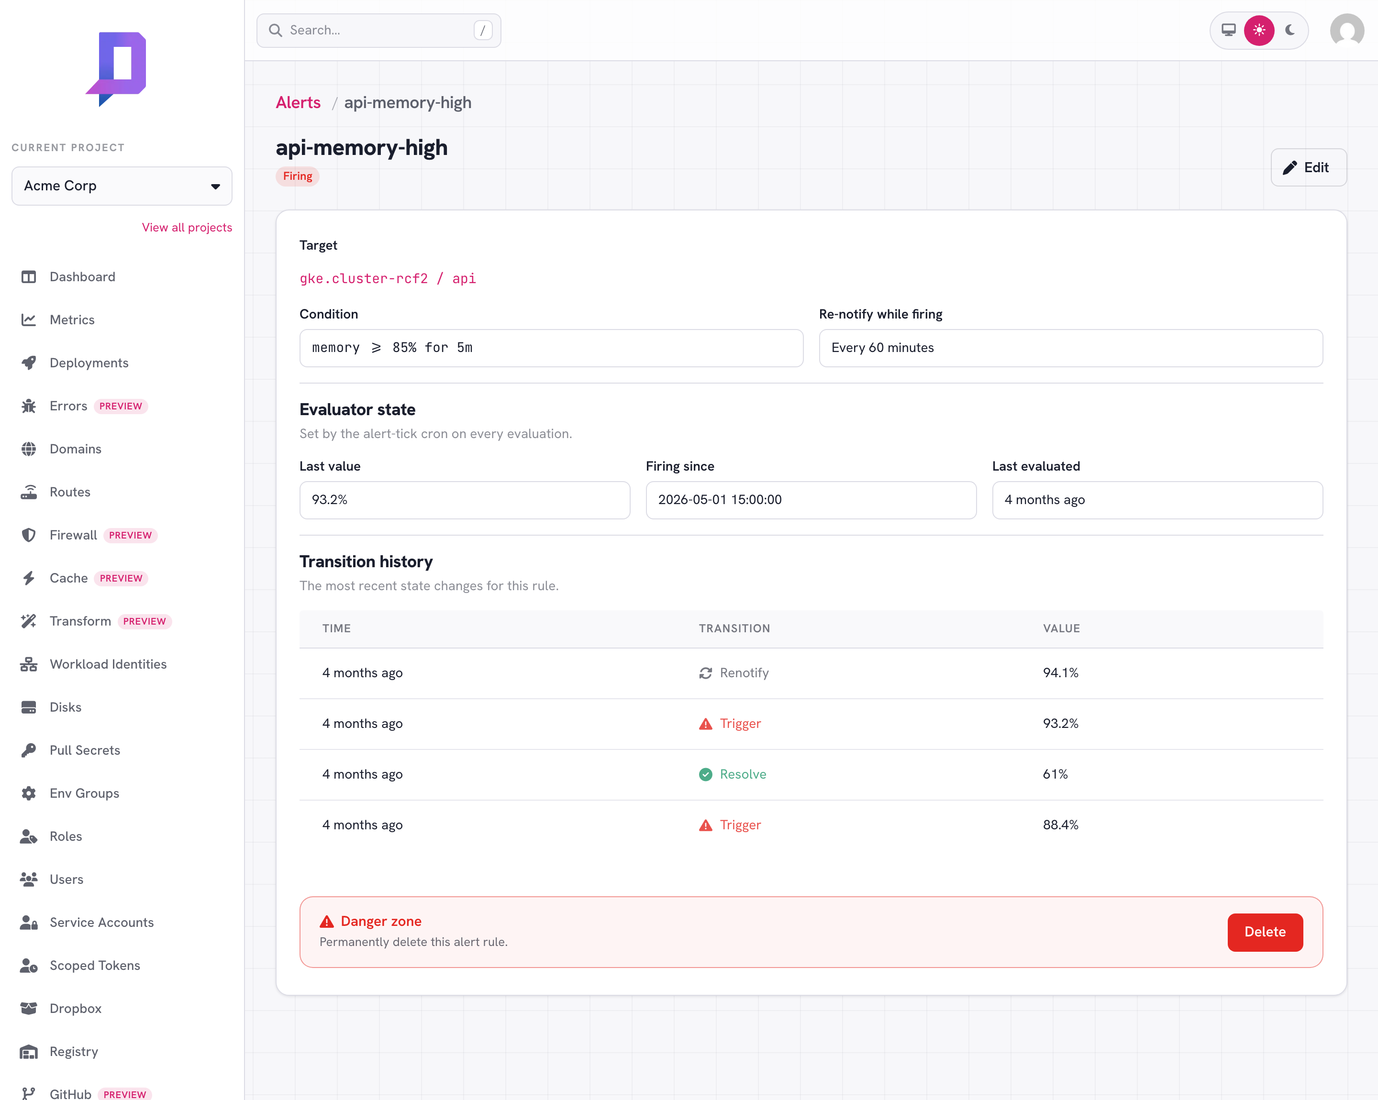
Task: Click the Domains globe icon
Action: coord(29,449)
